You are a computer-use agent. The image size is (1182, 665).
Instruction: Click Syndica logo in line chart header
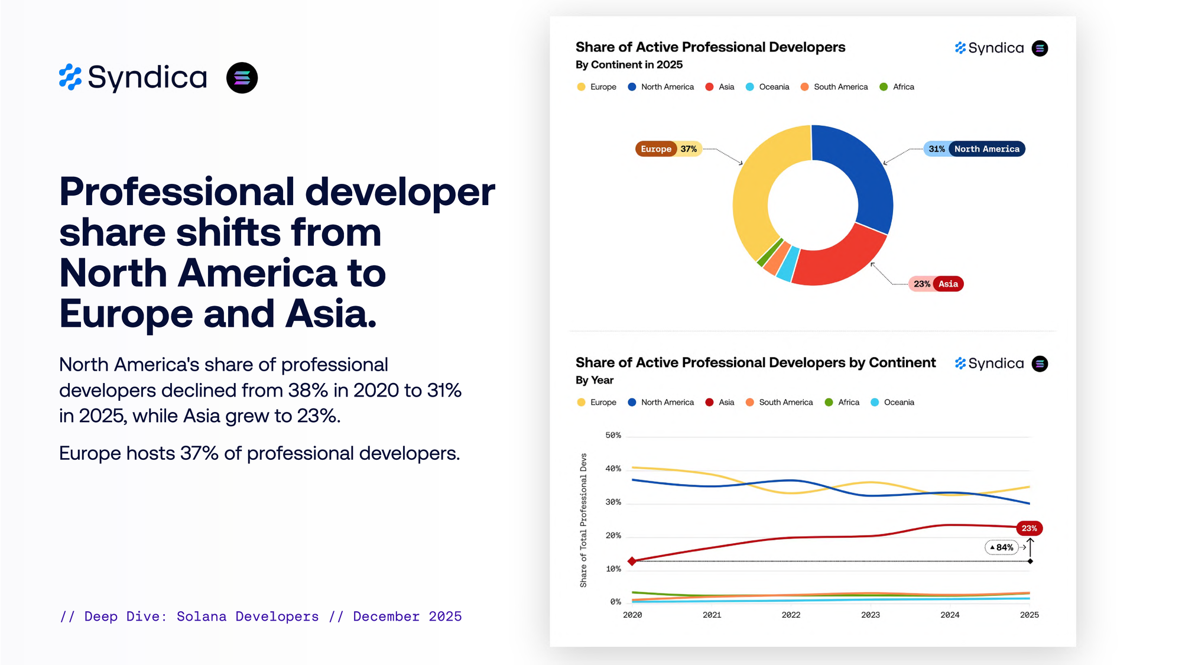(989, 364)
